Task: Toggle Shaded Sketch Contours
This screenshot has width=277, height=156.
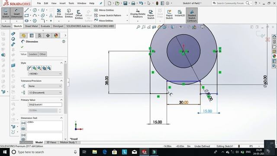Action: tap(192, 16)
